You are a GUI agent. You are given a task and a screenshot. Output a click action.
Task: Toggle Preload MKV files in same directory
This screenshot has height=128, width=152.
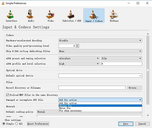[x=7, y=95]
